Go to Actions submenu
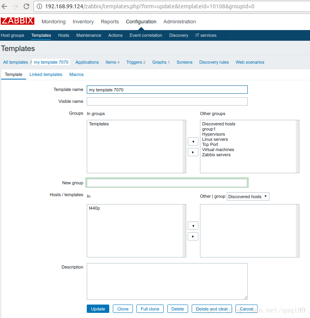Viewport: 310px width, 318px height. click(115, 35)
